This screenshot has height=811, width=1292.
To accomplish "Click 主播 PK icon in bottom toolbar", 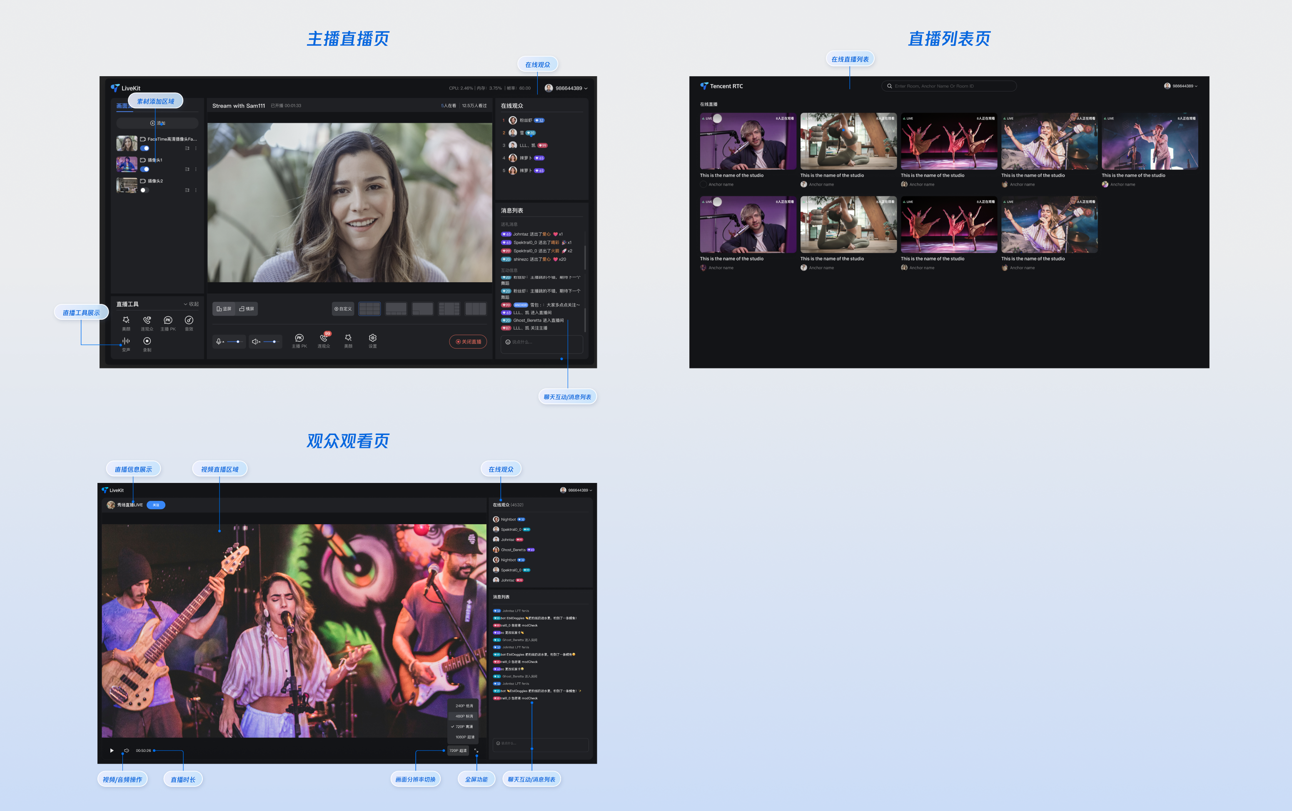I will [299, 338].
